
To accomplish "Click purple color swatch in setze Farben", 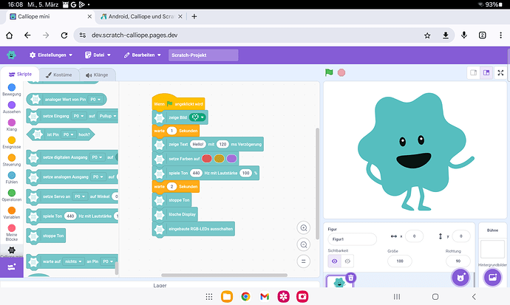I will coord(231,159).
